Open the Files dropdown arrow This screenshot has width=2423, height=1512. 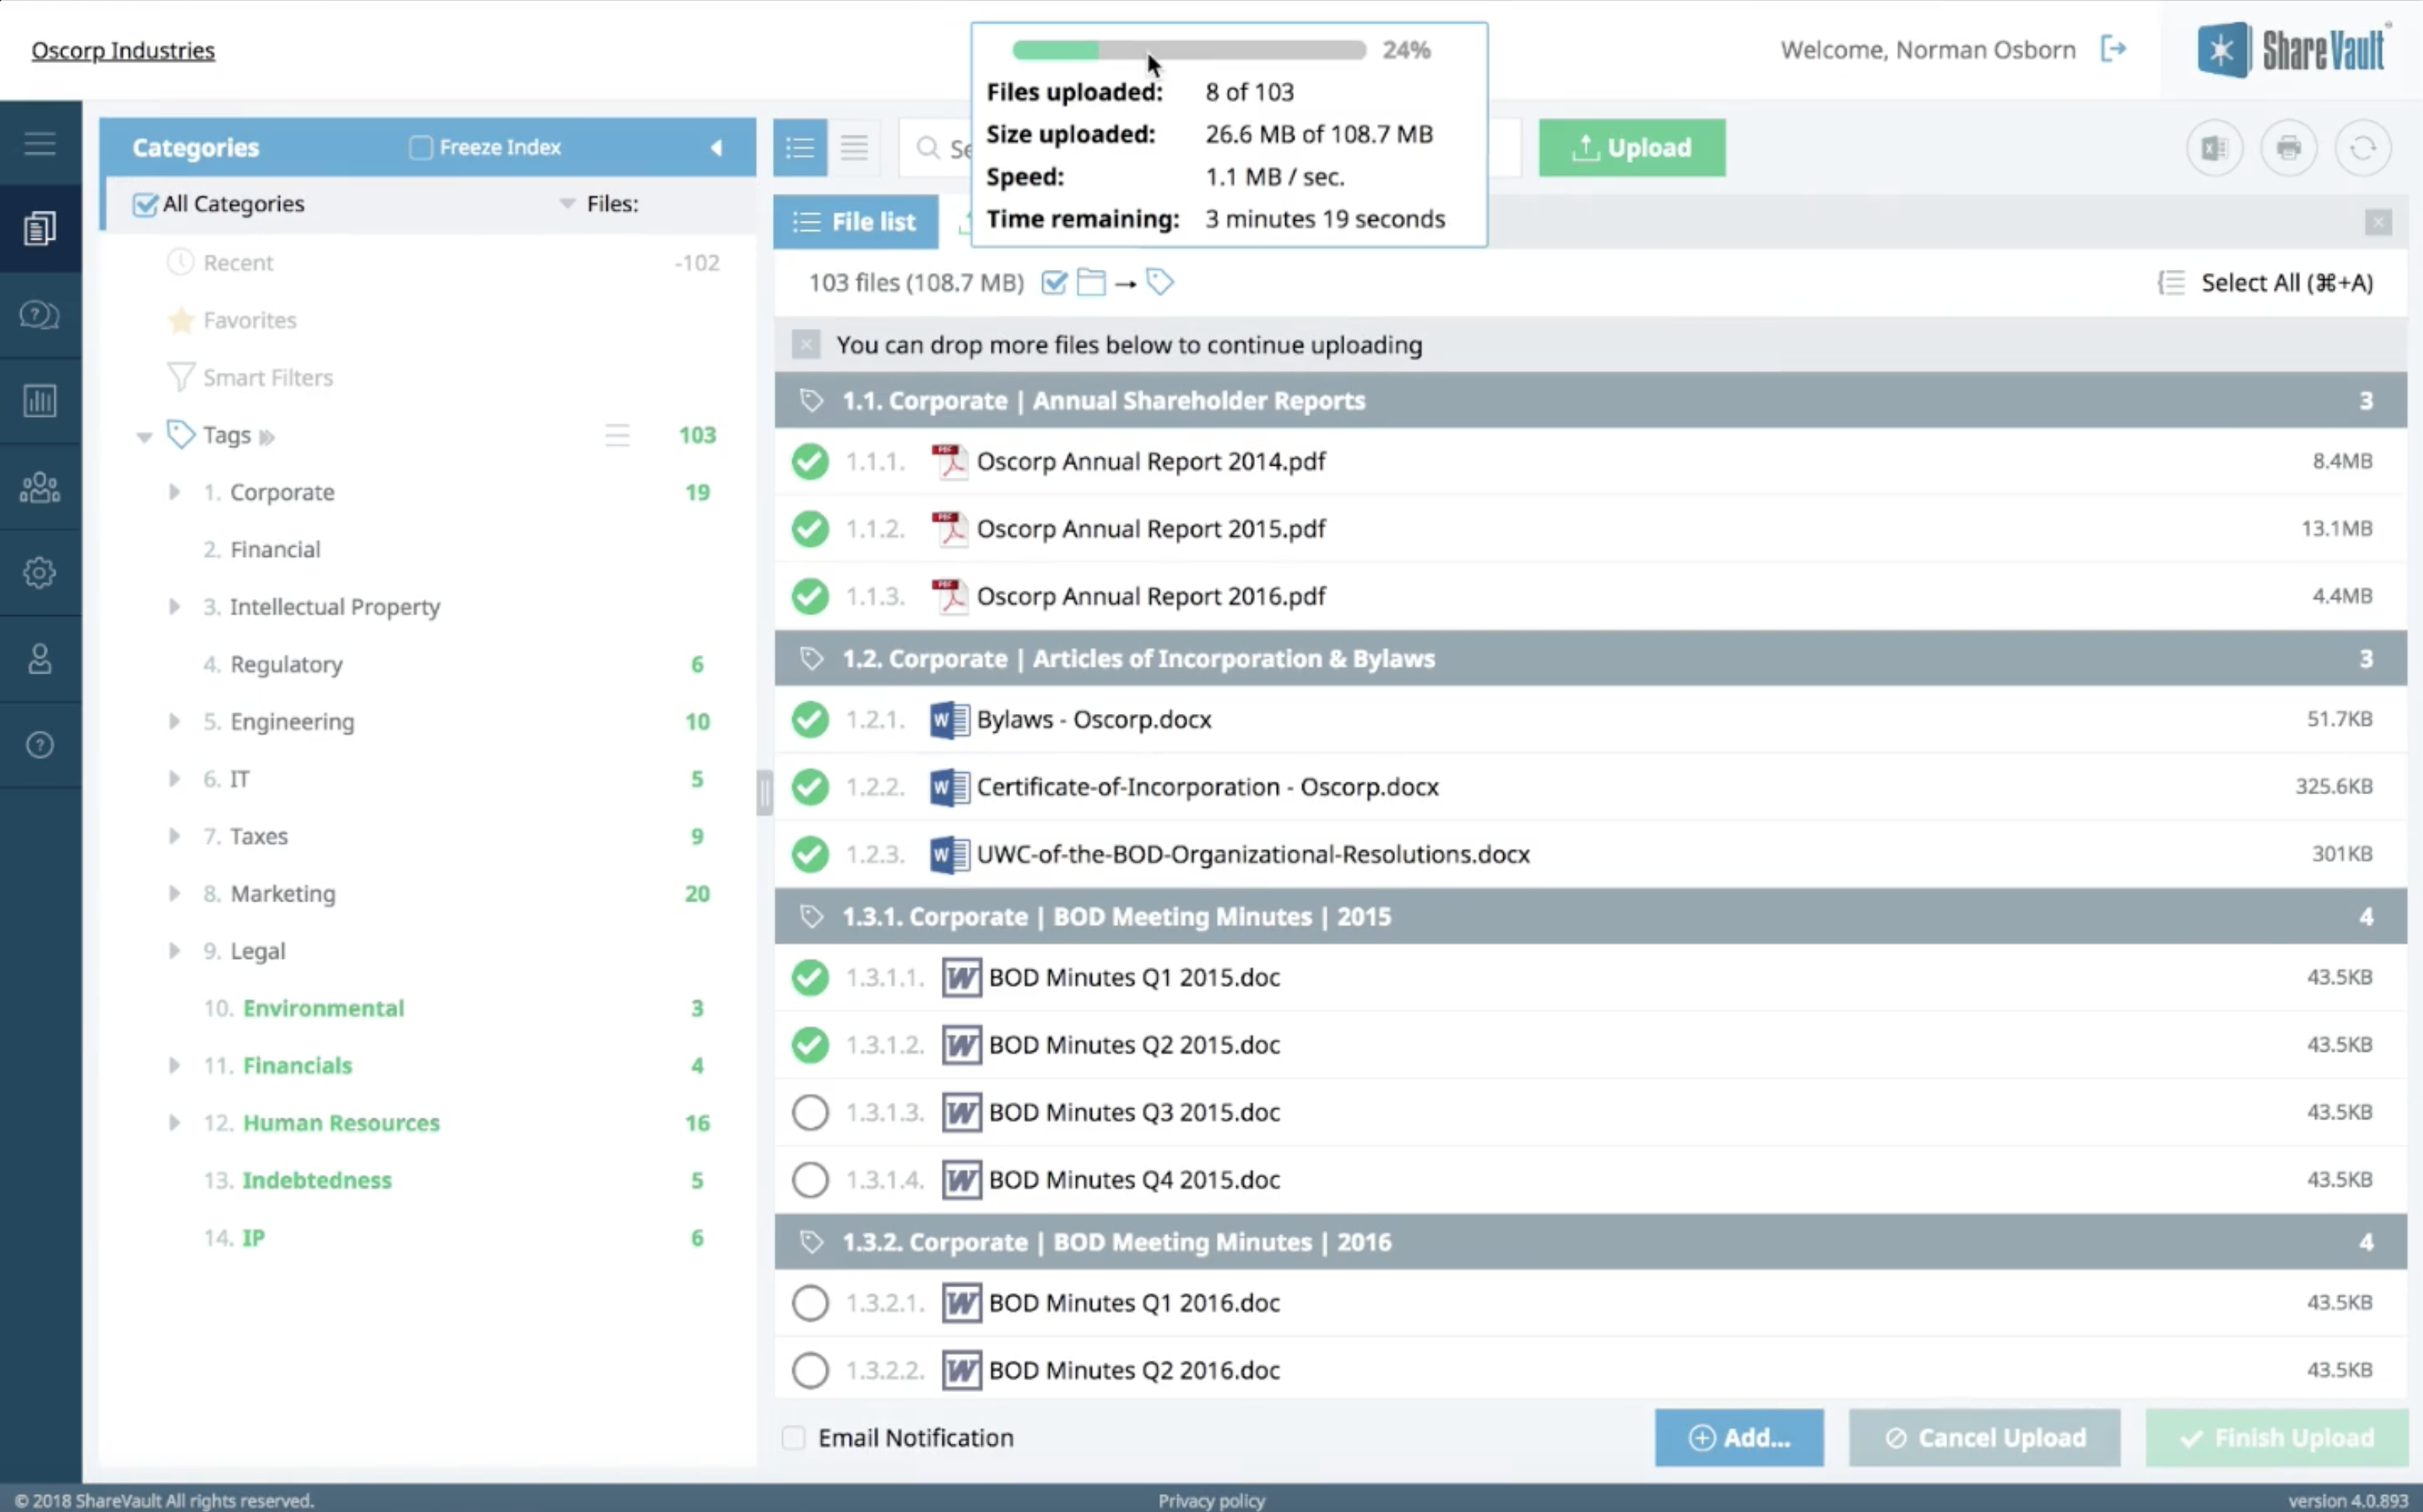click(x=567, y=204)
